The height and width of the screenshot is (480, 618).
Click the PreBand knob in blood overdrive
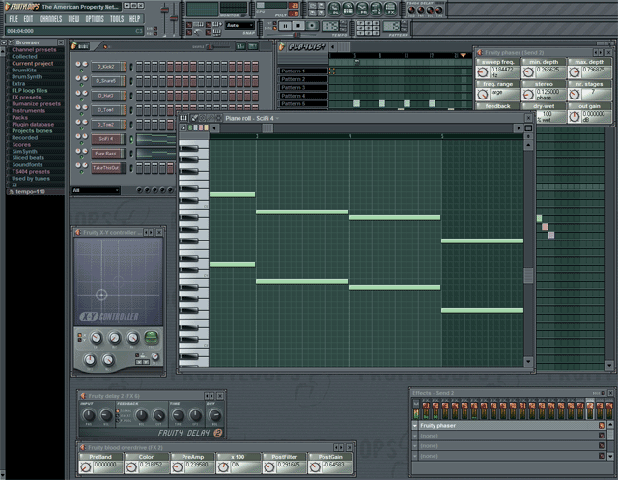coord(86,467)
